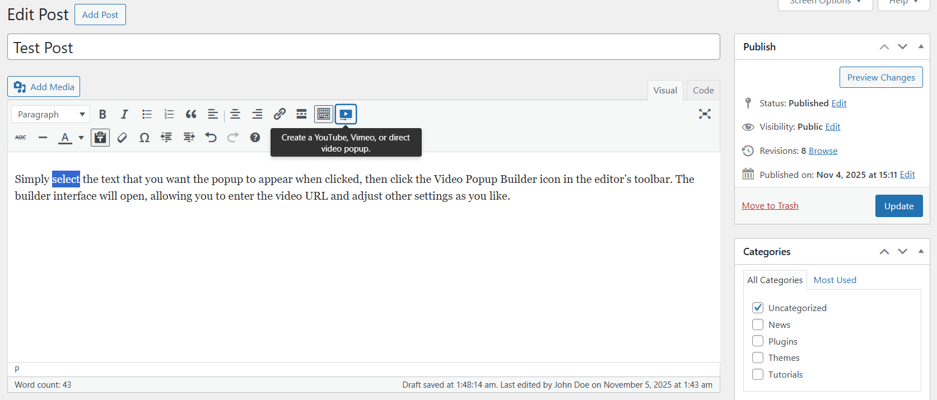Apply italic formatting to selected text
The image size is (937, 400).
[124, 114]
